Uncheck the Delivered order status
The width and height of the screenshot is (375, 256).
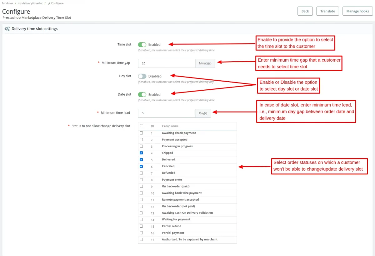141,159
